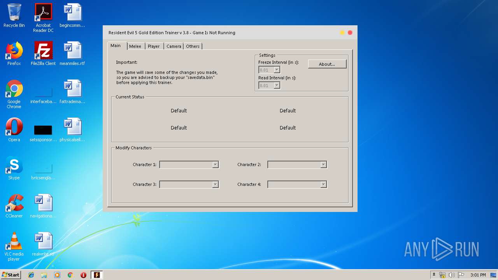Open the navigationa document icon
The width and height of the screenshot is (498, 280).
[43, 206]
